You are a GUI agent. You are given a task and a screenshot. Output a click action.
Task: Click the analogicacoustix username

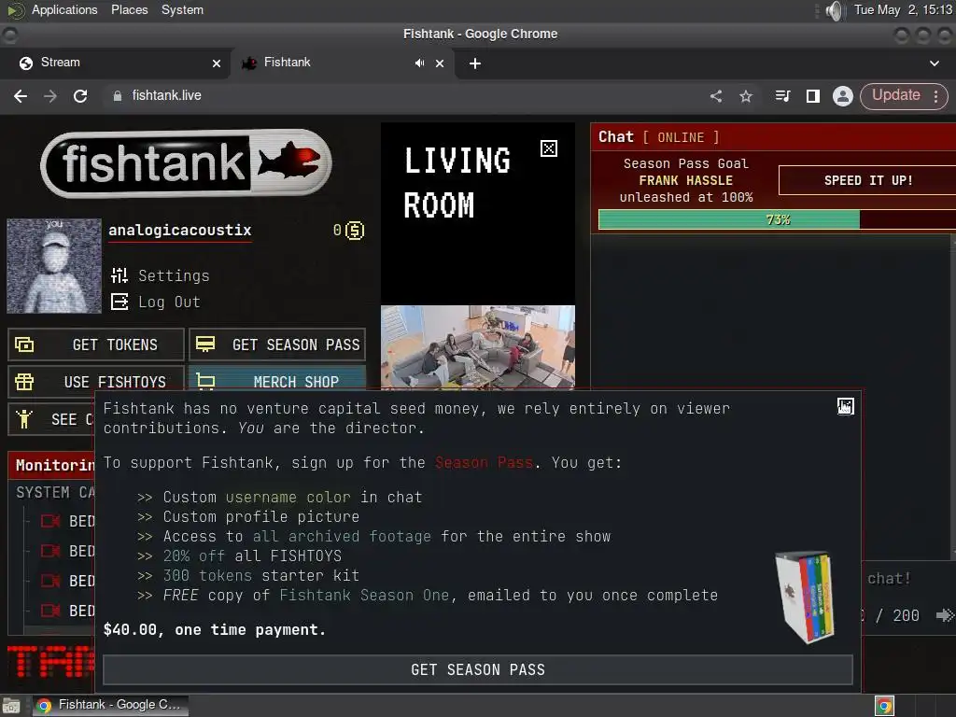coord(180,231)
